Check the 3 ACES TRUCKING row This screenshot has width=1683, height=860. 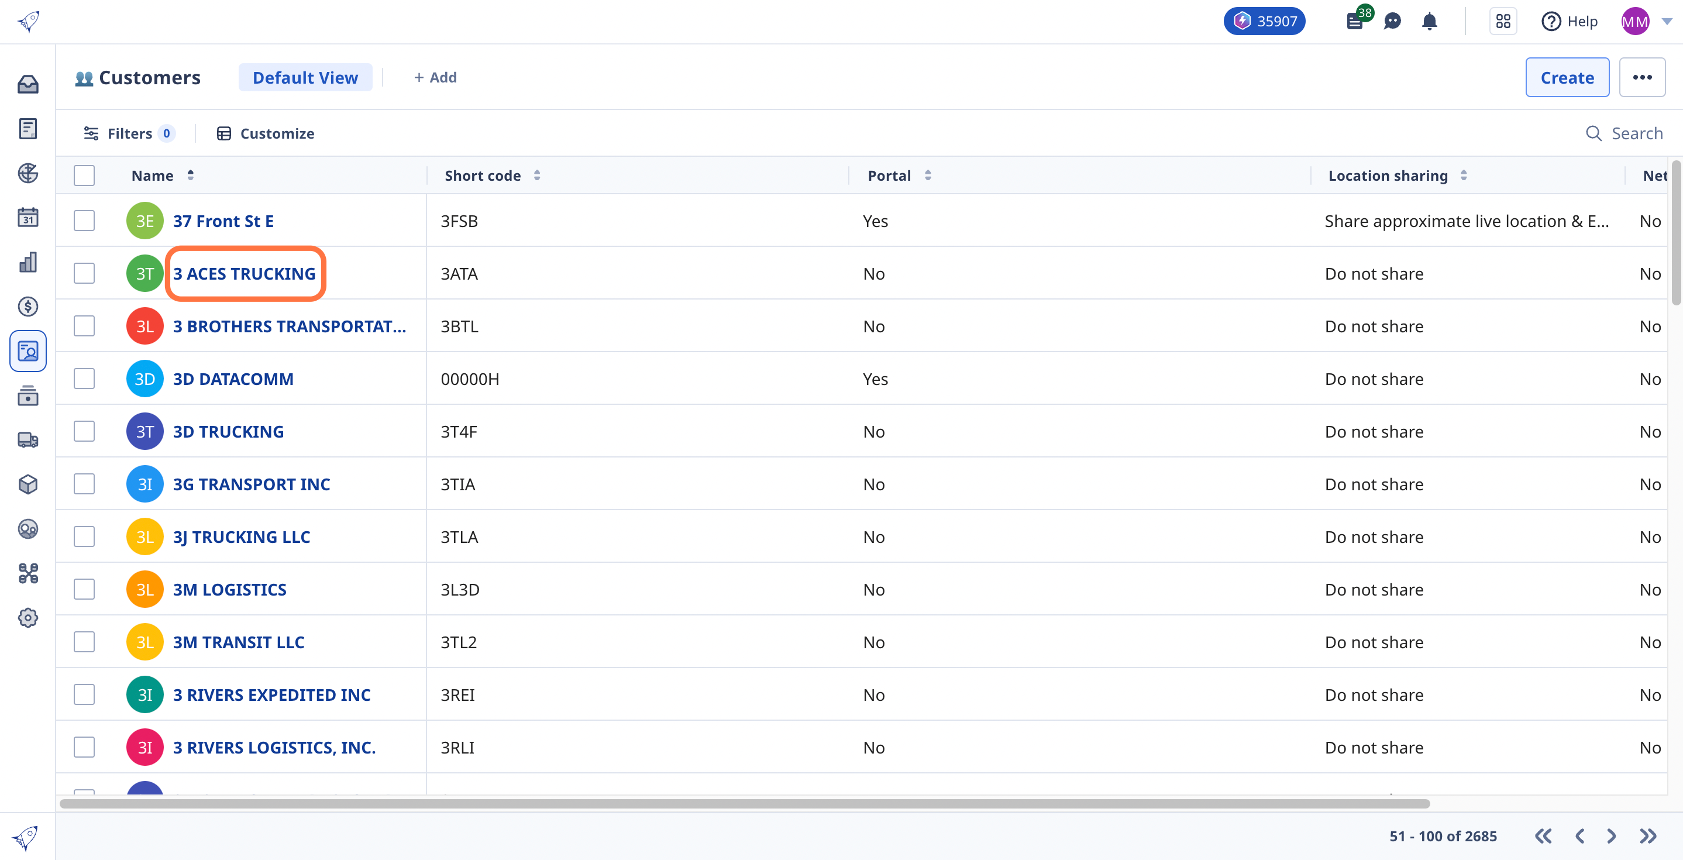coord(84,273)
